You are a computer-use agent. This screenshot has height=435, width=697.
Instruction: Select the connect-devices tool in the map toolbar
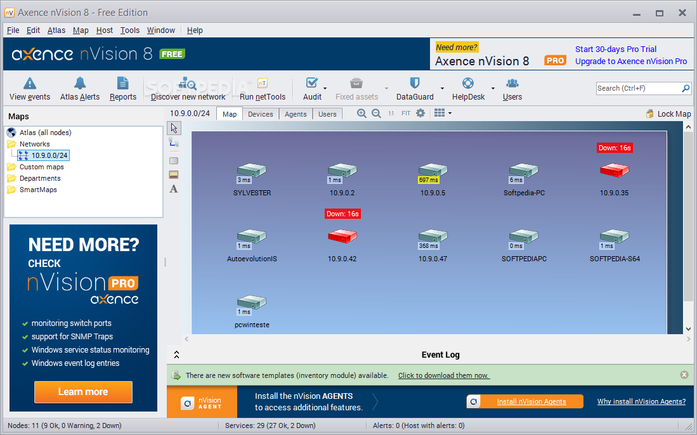(174, 143)
